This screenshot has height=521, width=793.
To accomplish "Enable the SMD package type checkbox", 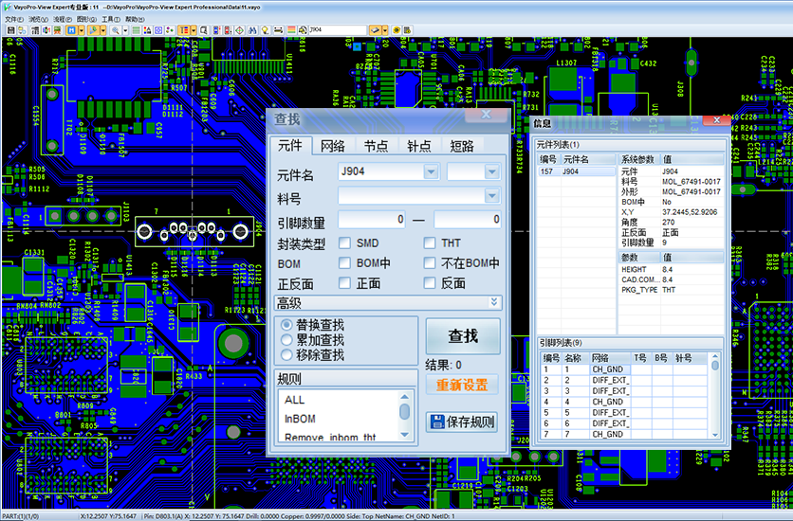I will (344, 243).
